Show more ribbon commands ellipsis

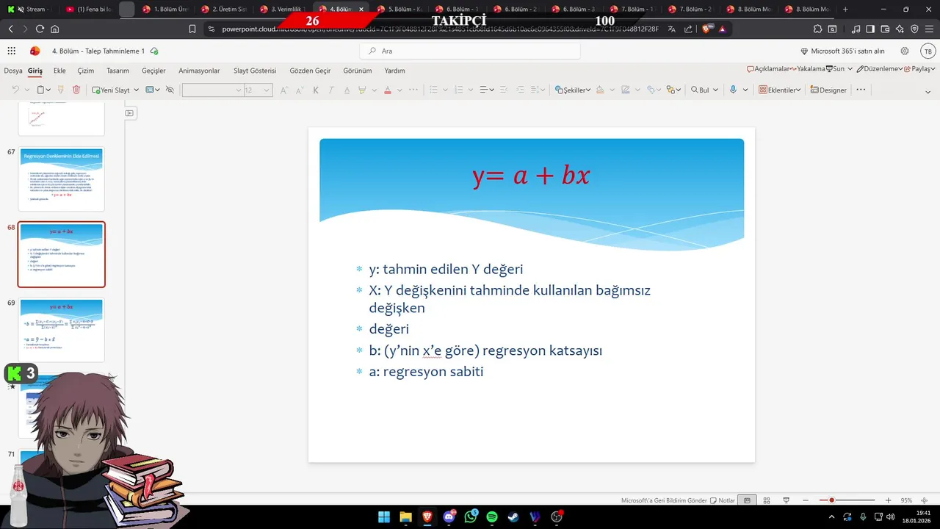tap(861, 90)
